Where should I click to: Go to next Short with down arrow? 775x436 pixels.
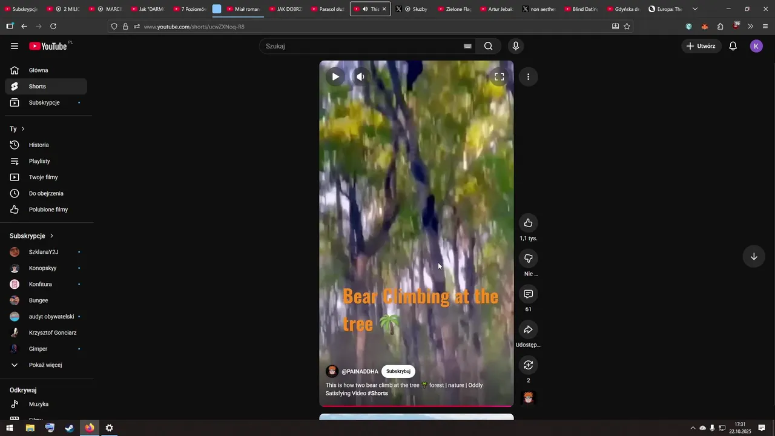pyautogui.click(x=754, y=256)
